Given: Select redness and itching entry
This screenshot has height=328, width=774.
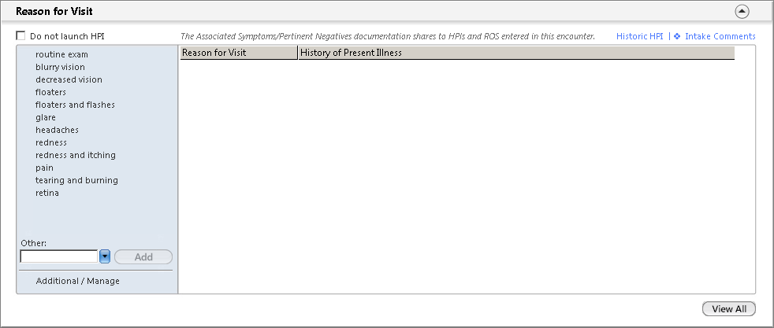Looking at the screenshot, I should point(76,155).
